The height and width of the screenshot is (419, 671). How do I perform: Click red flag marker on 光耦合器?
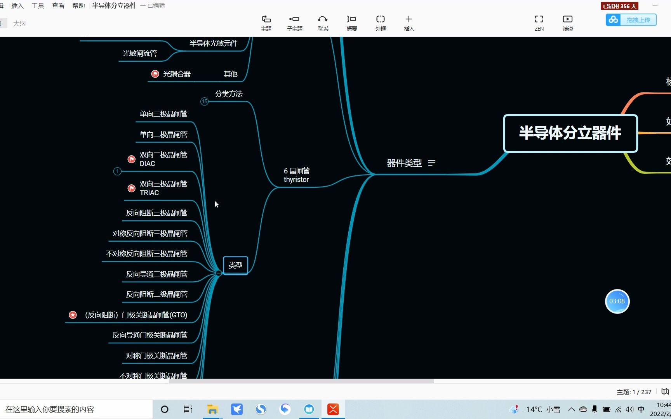pos(155,74)
